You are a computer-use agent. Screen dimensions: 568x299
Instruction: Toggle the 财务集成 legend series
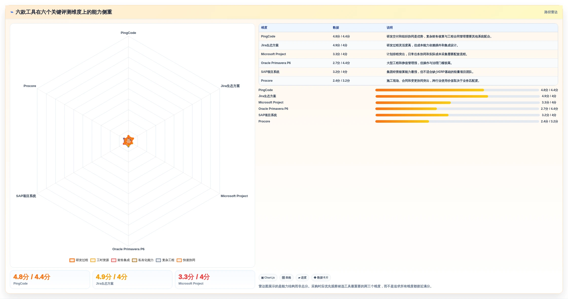120,260
